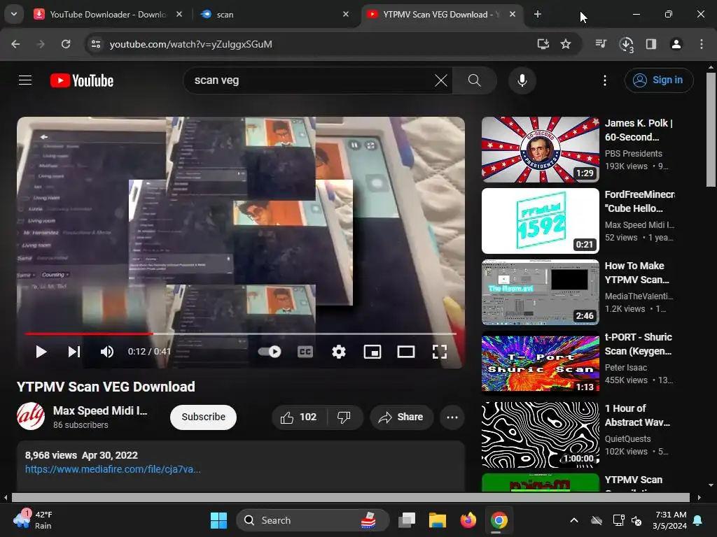Open the mediafire download link
717x537 pixels.
[x=113, y=469]
